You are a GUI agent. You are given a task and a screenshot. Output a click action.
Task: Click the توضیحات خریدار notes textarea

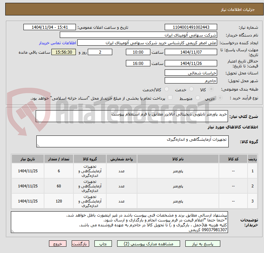tap(119, 222)
